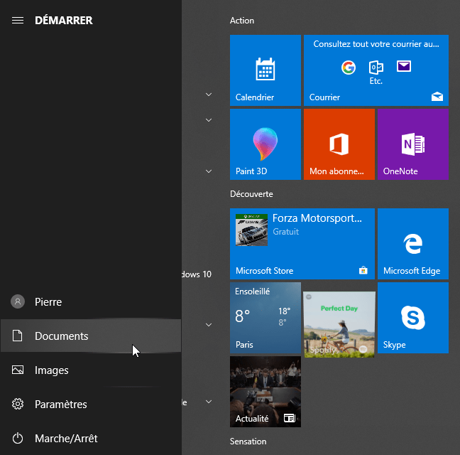Collapse the DÉMARRER hamburger menu

(18, 21)
